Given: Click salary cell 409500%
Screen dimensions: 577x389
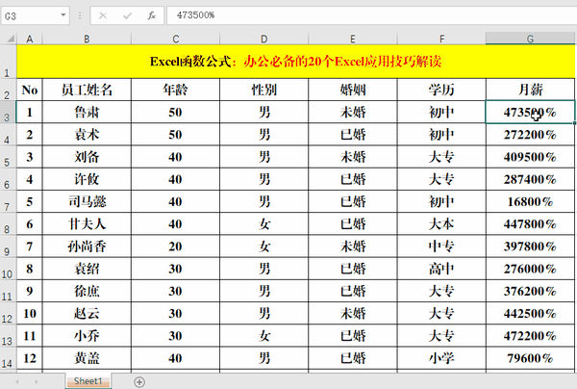Looking at the screenshot, I should [530, 157].
